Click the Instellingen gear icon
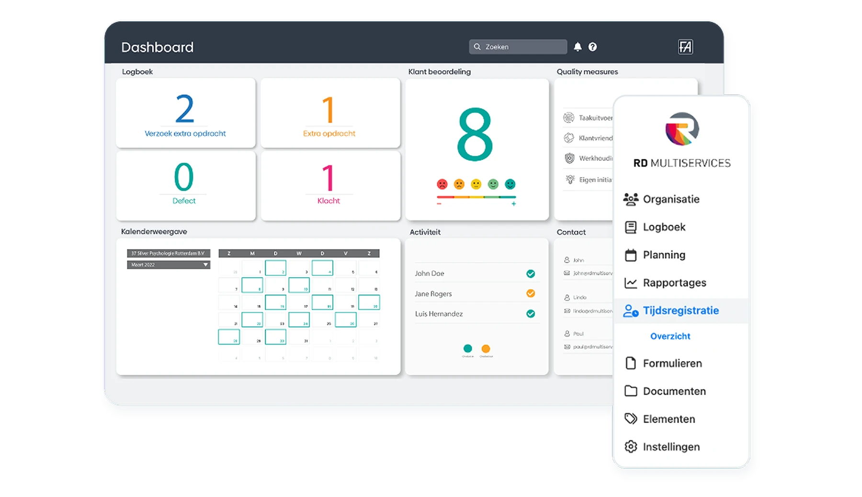Screen dimensions: 862x497 tap(631, 446)
